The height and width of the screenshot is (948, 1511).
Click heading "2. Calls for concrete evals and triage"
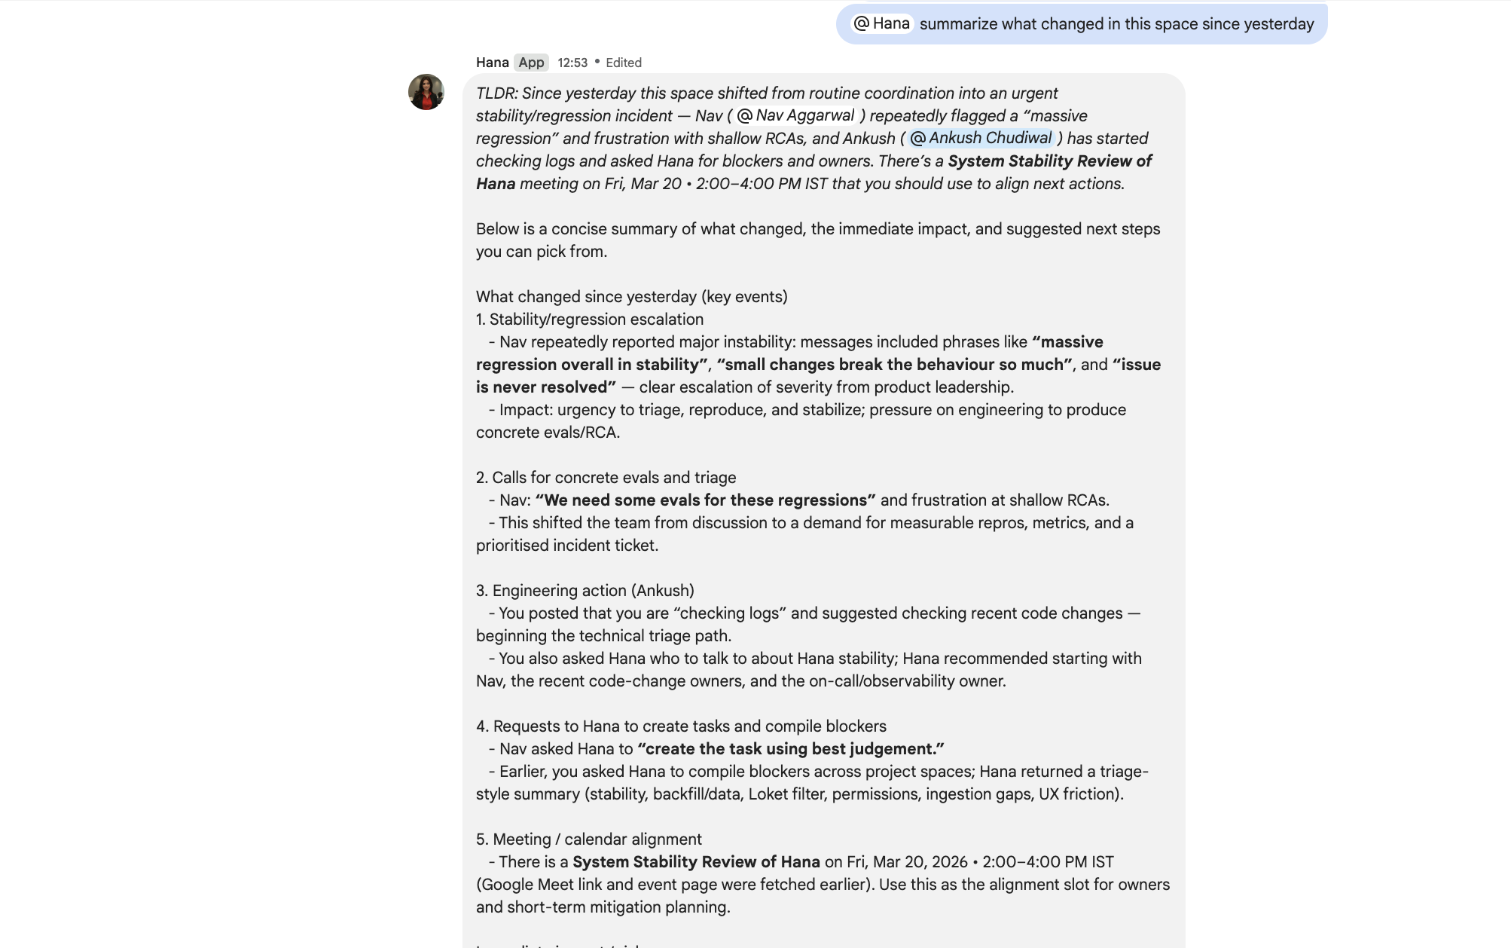[606, 478]
